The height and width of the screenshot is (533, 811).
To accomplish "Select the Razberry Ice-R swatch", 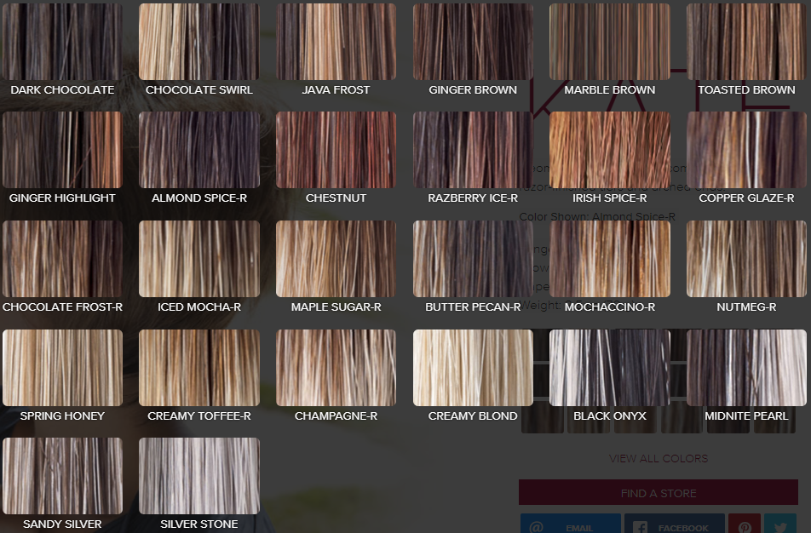I will coord(473,150).
